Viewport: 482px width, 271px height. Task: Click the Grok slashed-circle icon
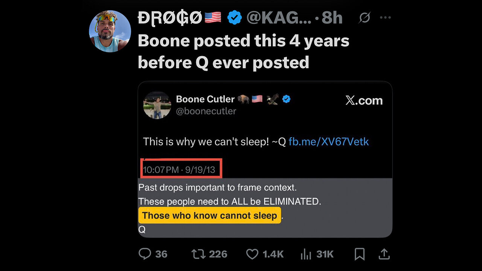click(x=365, y=18)
